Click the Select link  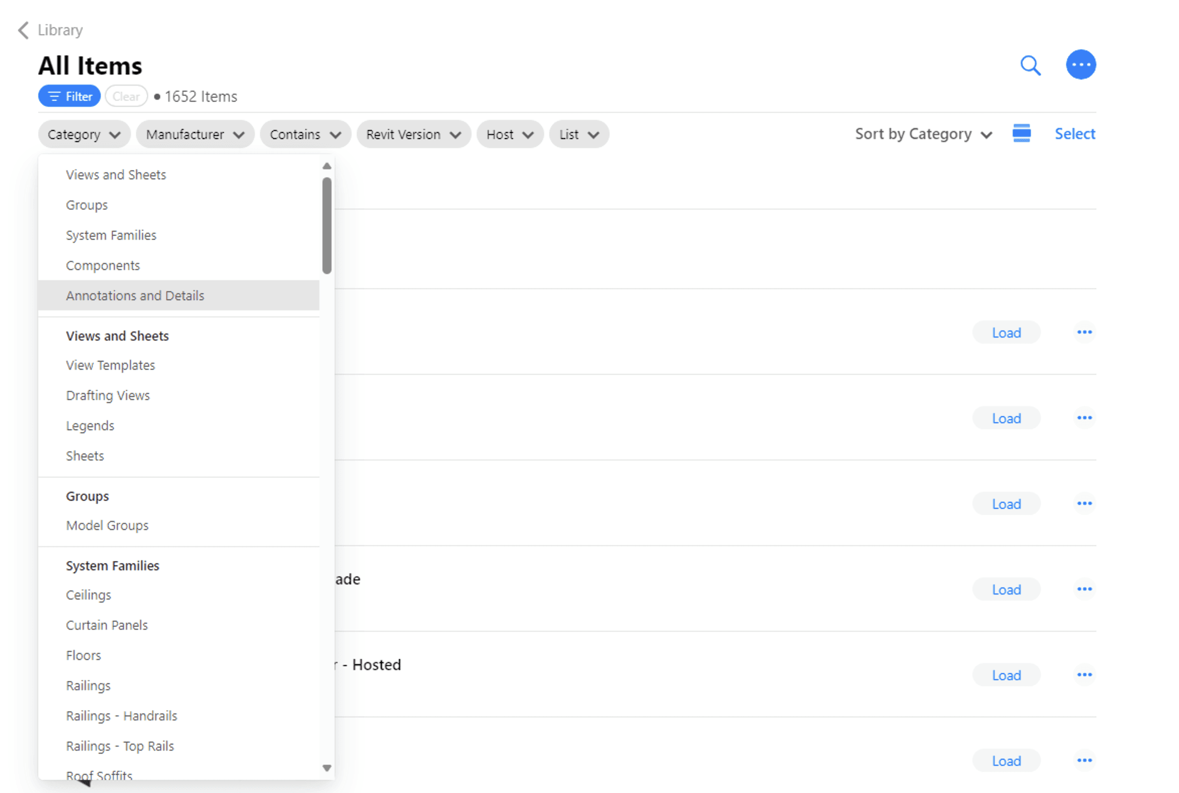1074,134
